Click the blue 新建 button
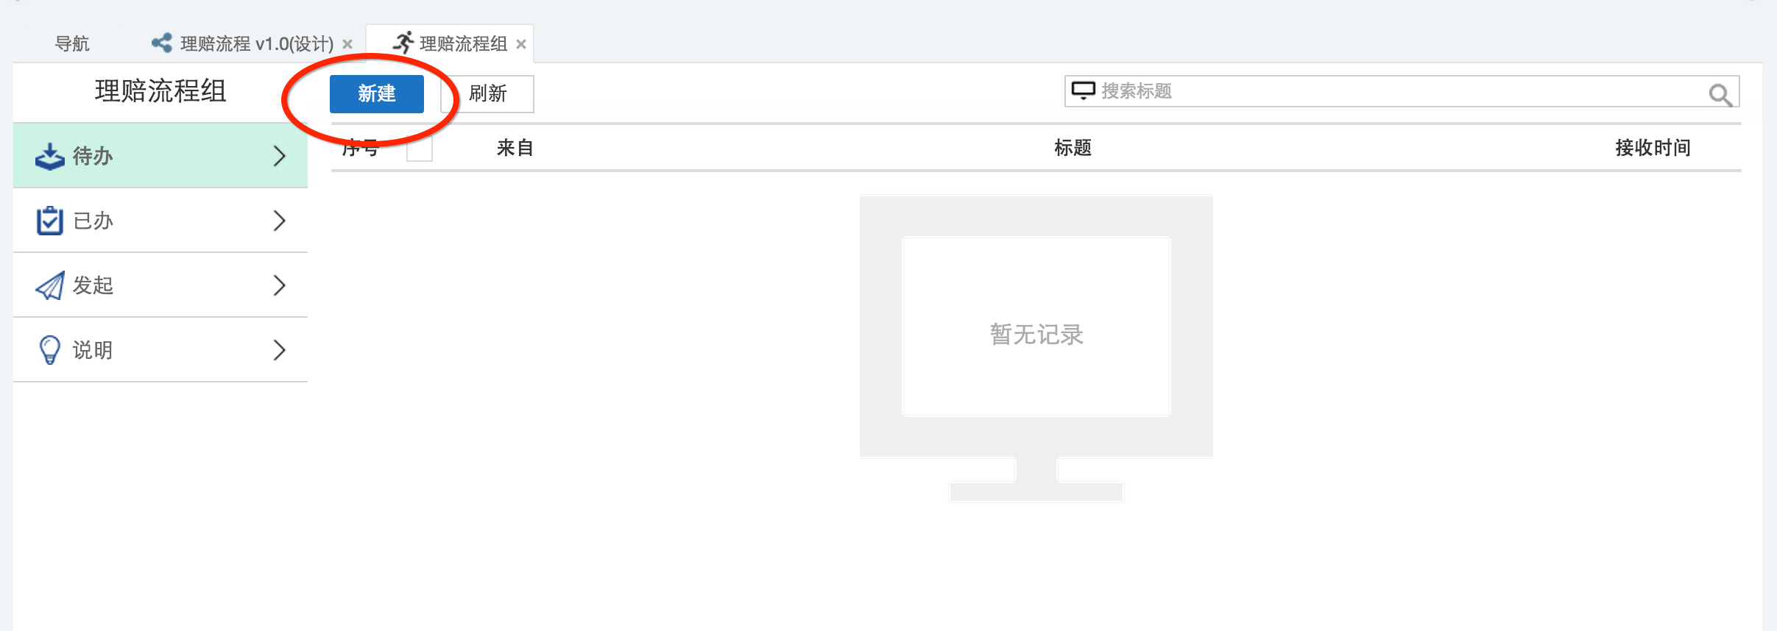 [x=377, y=93]
